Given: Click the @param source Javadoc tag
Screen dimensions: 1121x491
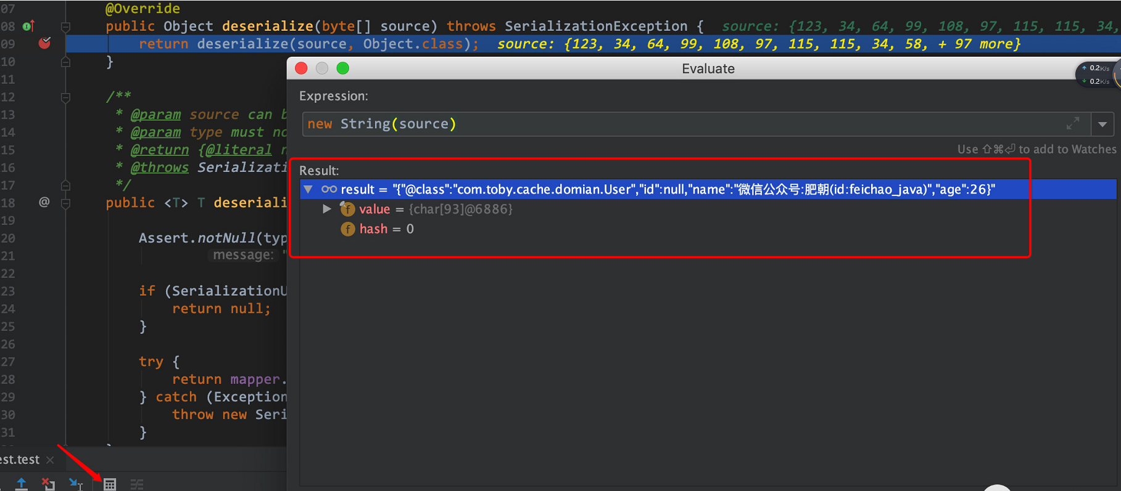Looking at the screenshot, I should pyautogui.click(x=155, y=115).
